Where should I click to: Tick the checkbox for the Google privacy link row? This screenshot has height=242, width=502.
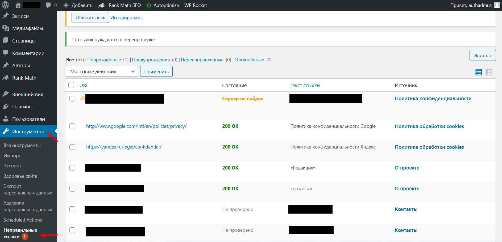72,126
